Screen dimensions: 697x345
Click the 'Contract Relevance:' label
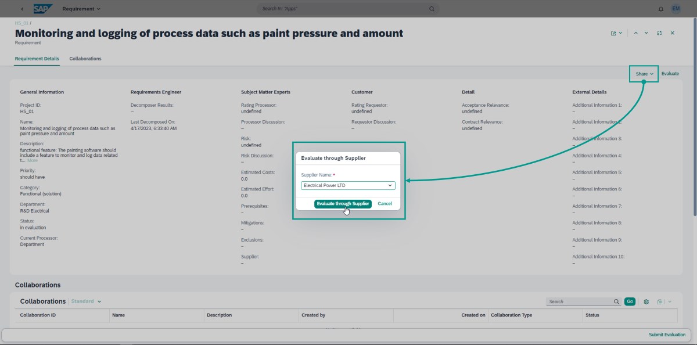tap(482, 122)
